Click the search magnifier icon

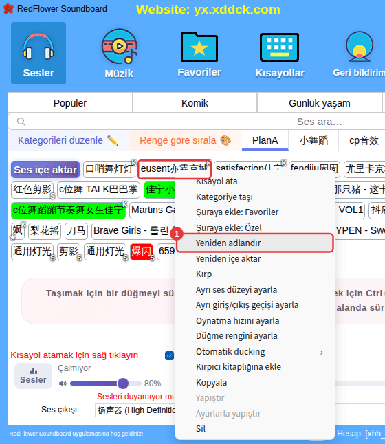tap(21, 122)
